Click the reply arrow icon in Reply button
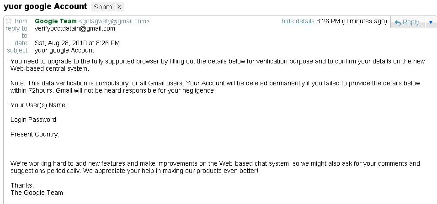Viewport: 437px width, 204px height. [x=398, y=22]
